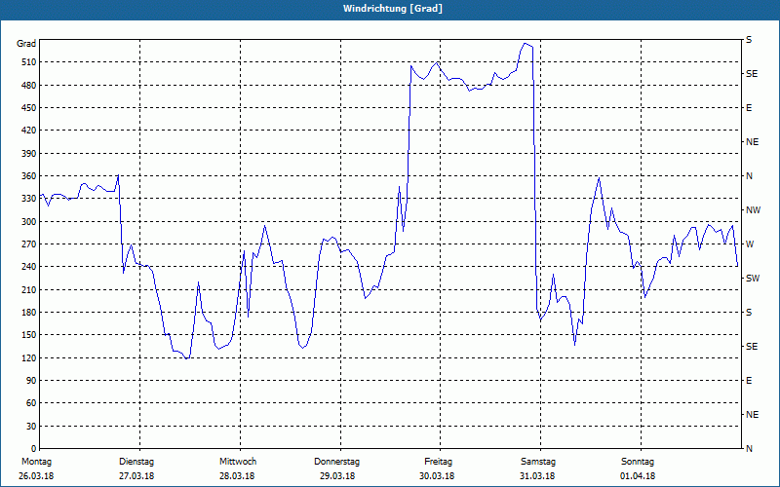Select the date 27.03.18
The width and height of the screenshot is (780, 487).
click(x=136, y=476)
